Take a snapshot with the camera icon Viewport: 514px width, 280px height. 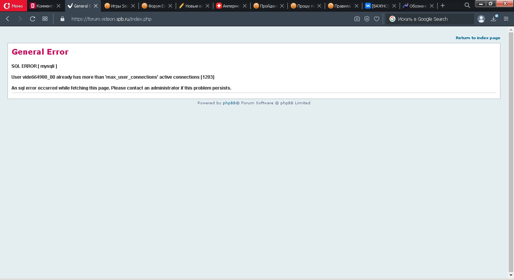point(357,19)
